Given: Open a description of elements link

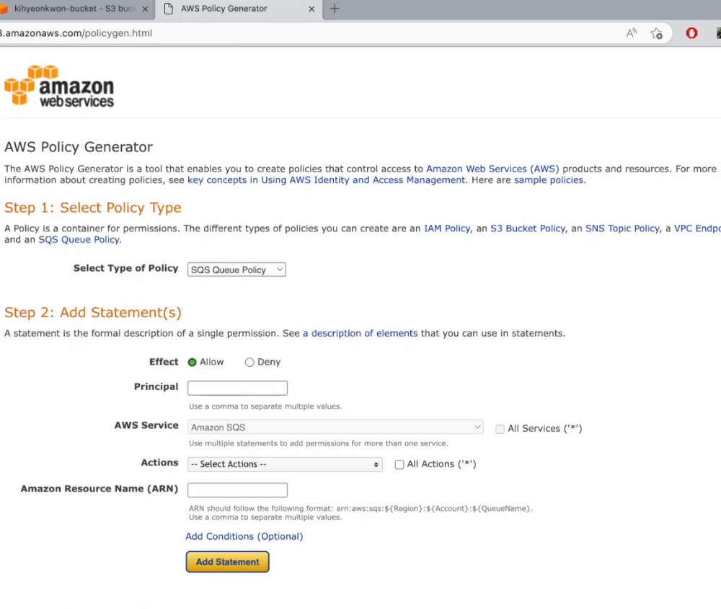Looking at the screenshot, I should coord(360,333).
